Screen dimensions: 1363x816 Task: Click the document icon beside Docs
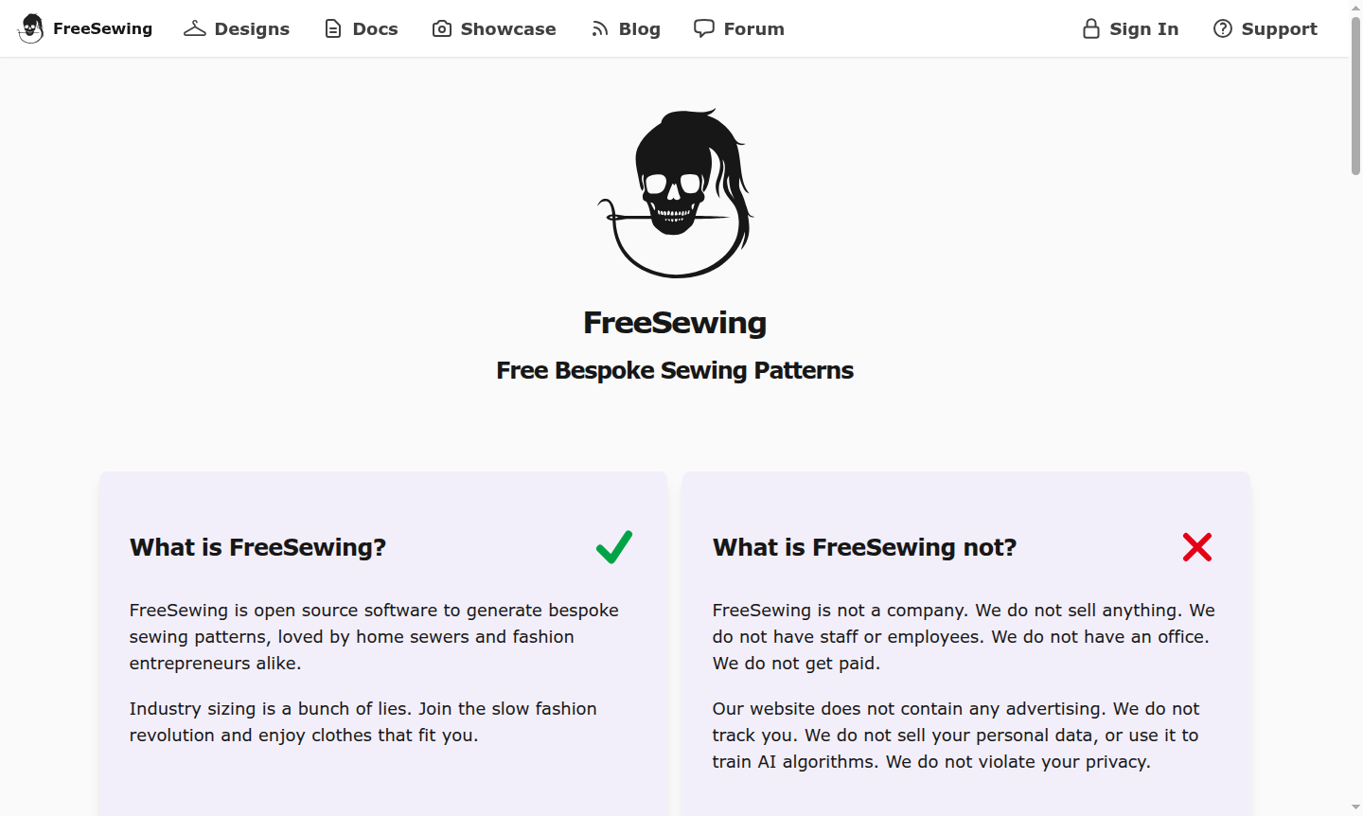(x=333, y=28)
